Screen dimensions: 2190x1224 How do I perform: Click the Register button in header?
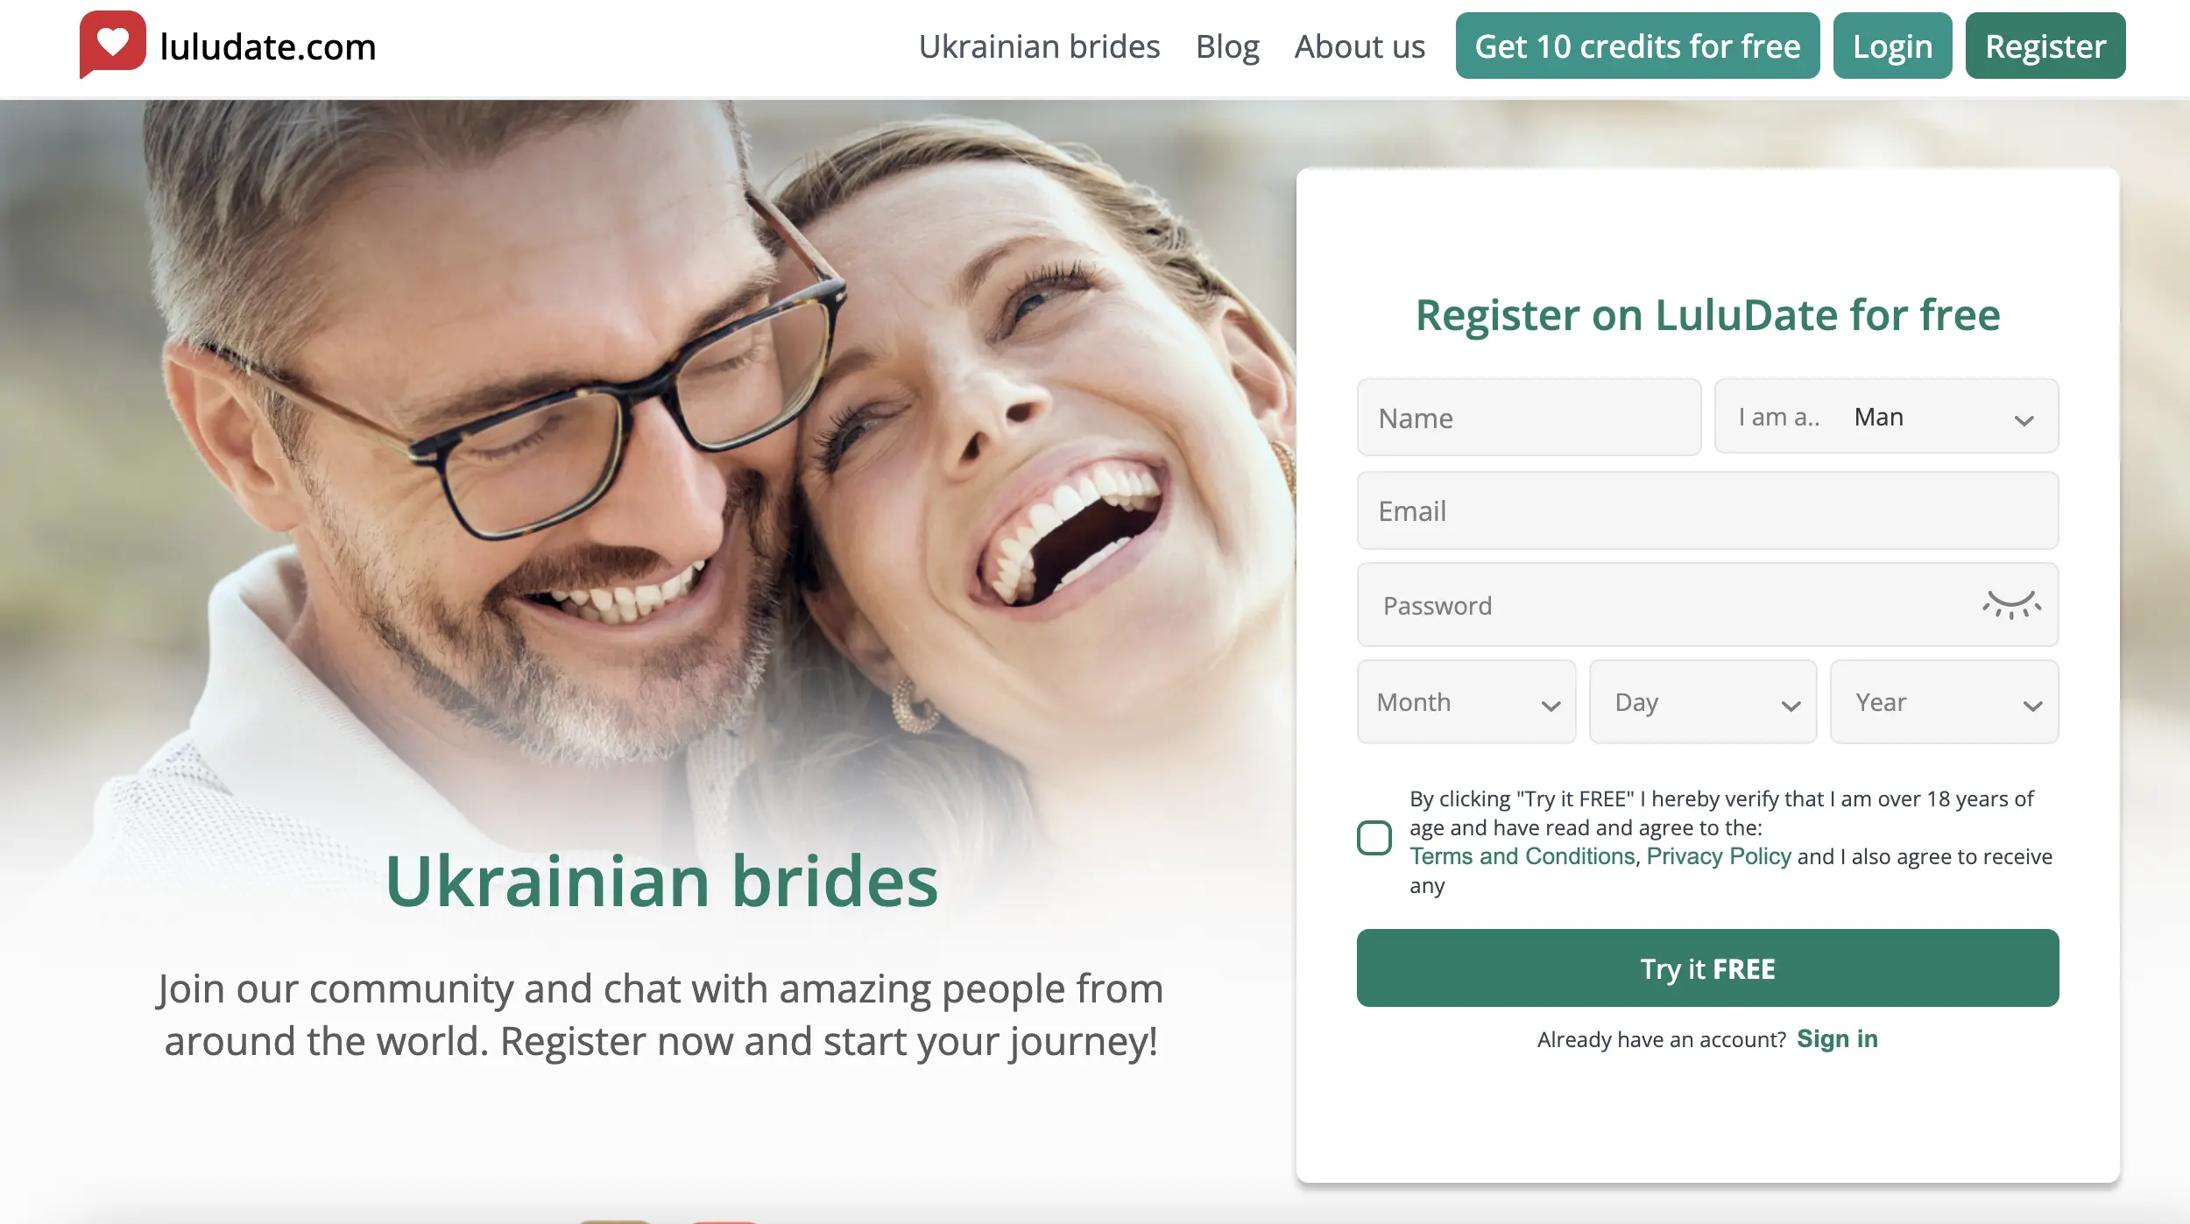2045,46
